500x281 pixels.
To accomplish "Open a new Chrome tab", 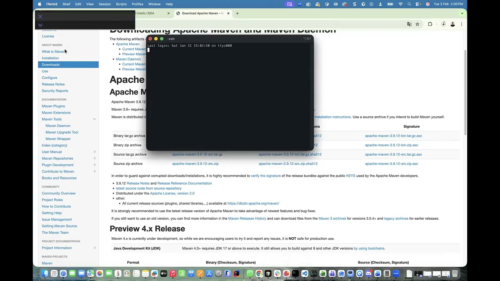I will pos(237,13).
